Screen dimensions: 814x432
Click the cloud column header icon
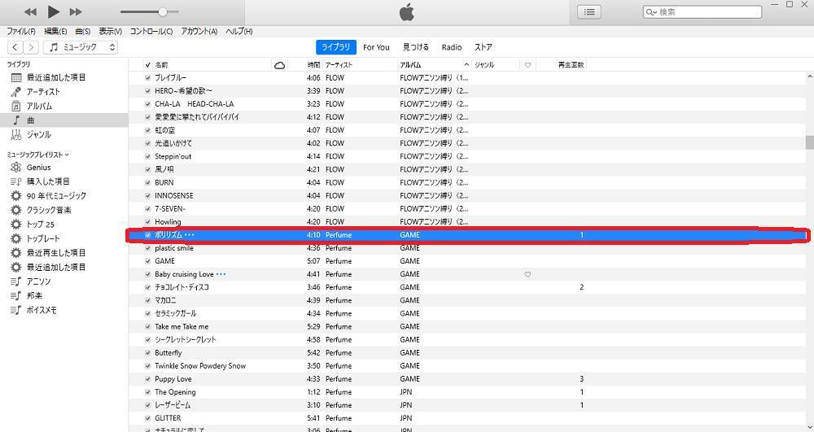pos(280,65)
